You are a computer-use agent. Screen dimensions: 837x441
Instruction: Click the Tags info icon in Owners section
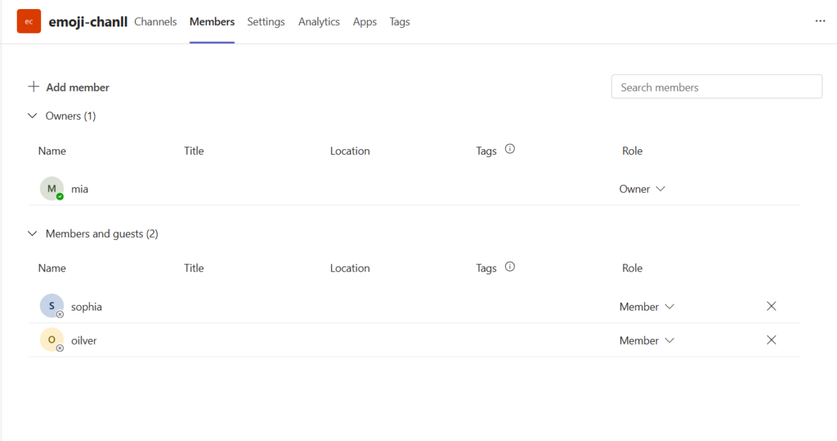pyautogui.click(x=510, y=149)
